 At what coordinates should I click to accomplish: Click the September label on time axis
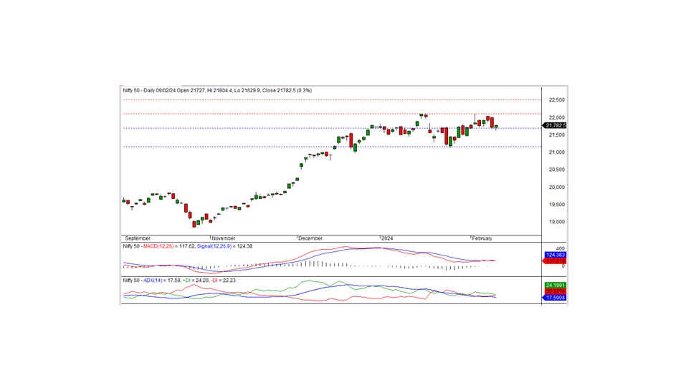[138, 238]
